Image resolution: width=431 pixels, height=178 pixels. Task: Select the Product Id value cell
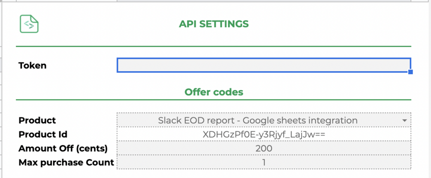(x=263, y=135)
